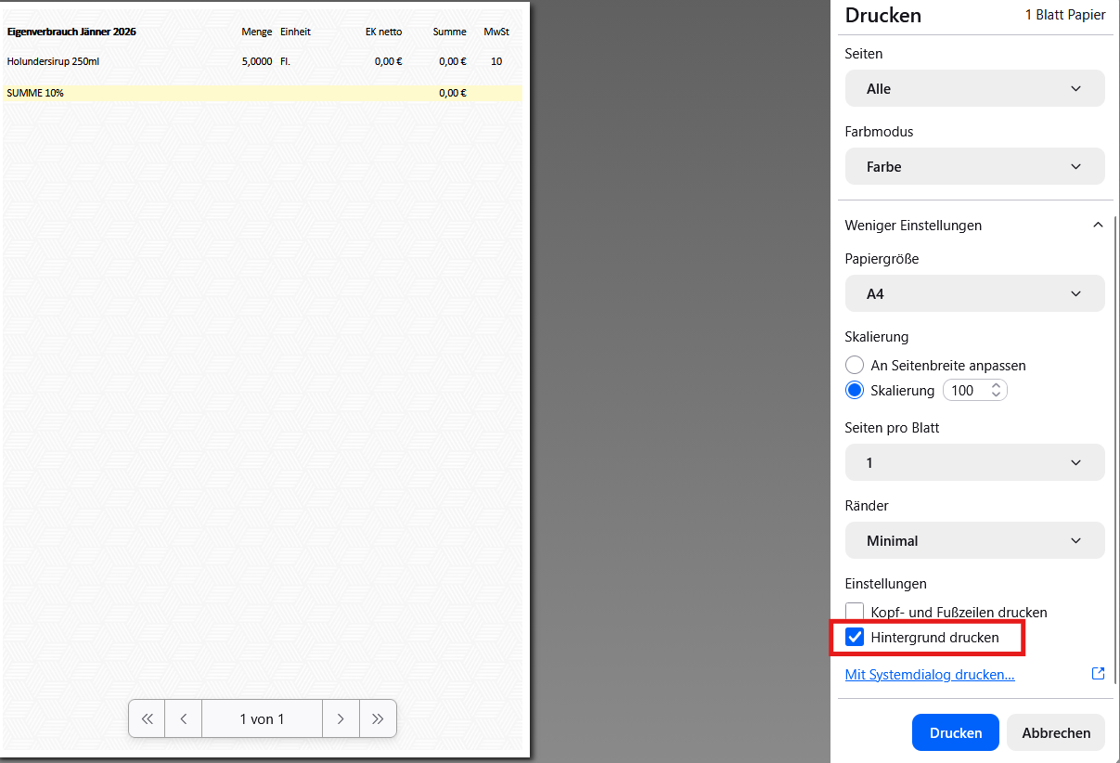
Task: Jump to last page in preview
Action: (x=378, y=718)
